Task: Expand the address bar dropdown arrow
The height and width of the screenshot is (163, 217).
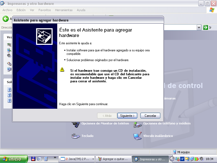Action: [x=199, y=27]
